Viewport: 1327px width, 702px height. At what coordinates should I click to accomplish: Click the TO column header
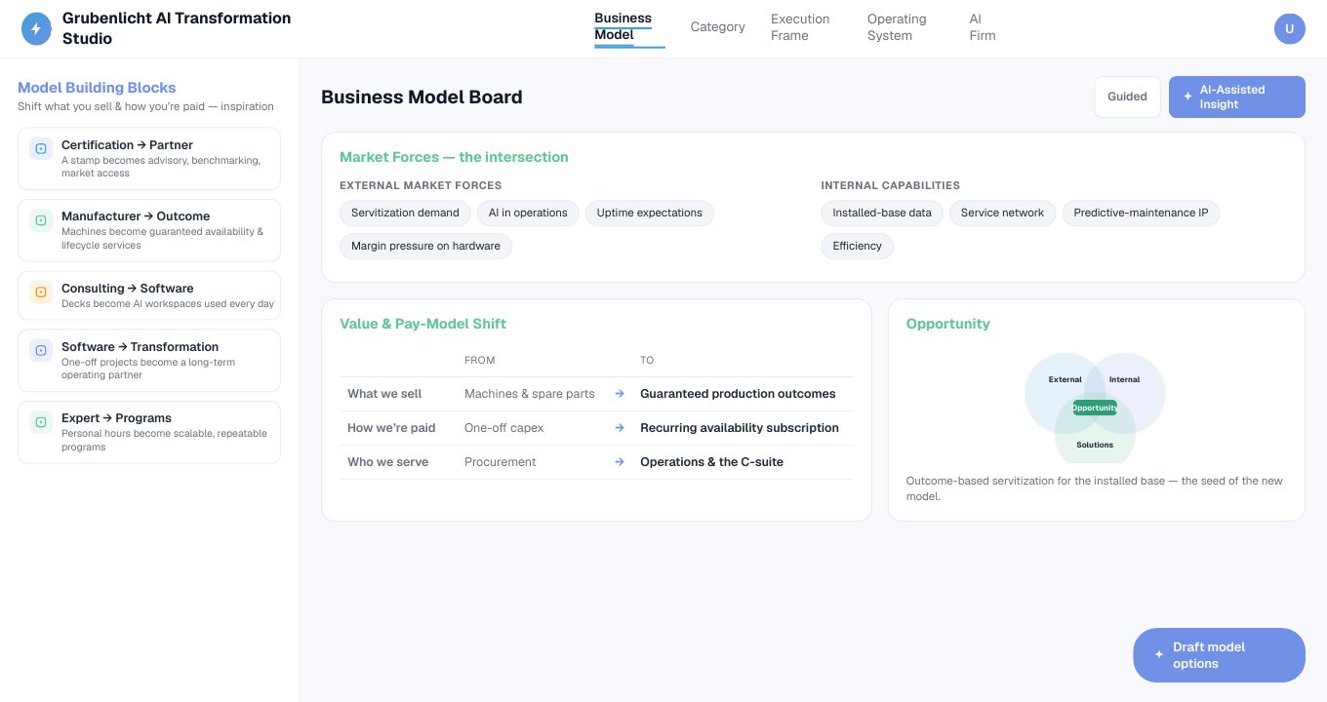pyautogui.click(x=647, y=361)
